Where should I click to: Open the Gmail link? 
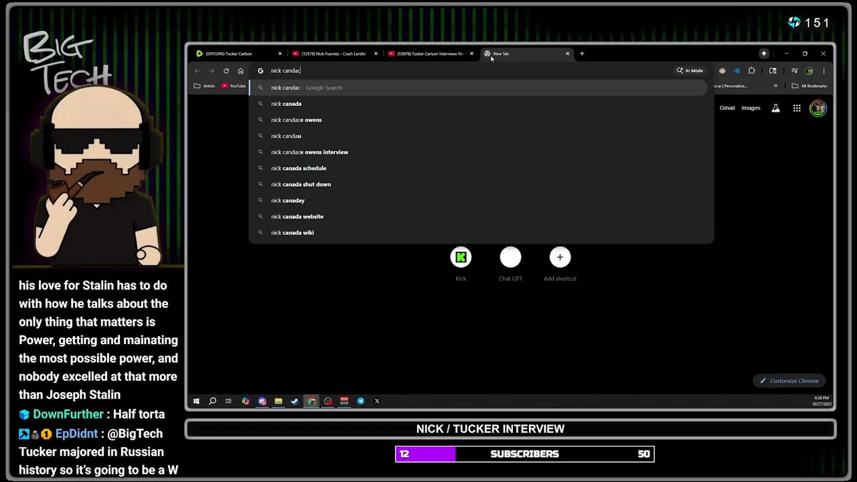[x=727, y=108]
